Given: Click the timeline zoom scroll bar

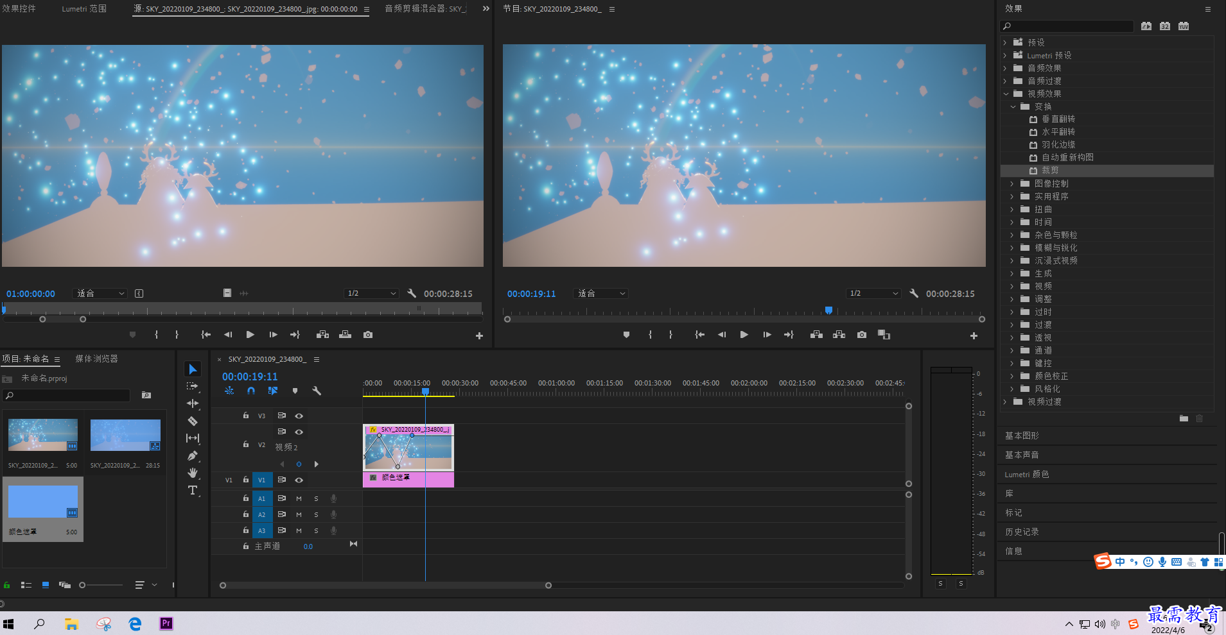Looking at the screenshot, I should (x=385, y=585).
